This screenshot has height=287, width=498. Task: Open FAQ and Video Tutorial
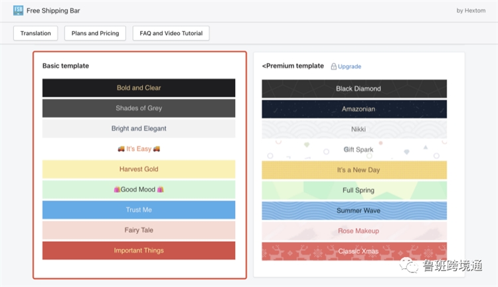click(x=171, y=33)
